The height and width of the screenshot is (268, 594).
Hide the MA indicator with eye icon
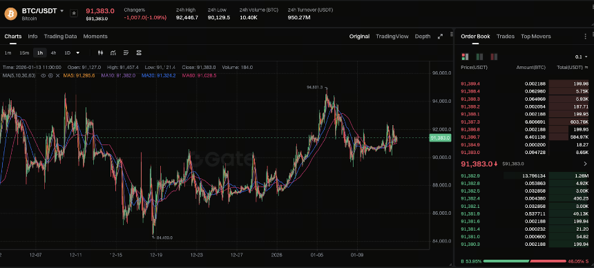(x=44, y=75)
